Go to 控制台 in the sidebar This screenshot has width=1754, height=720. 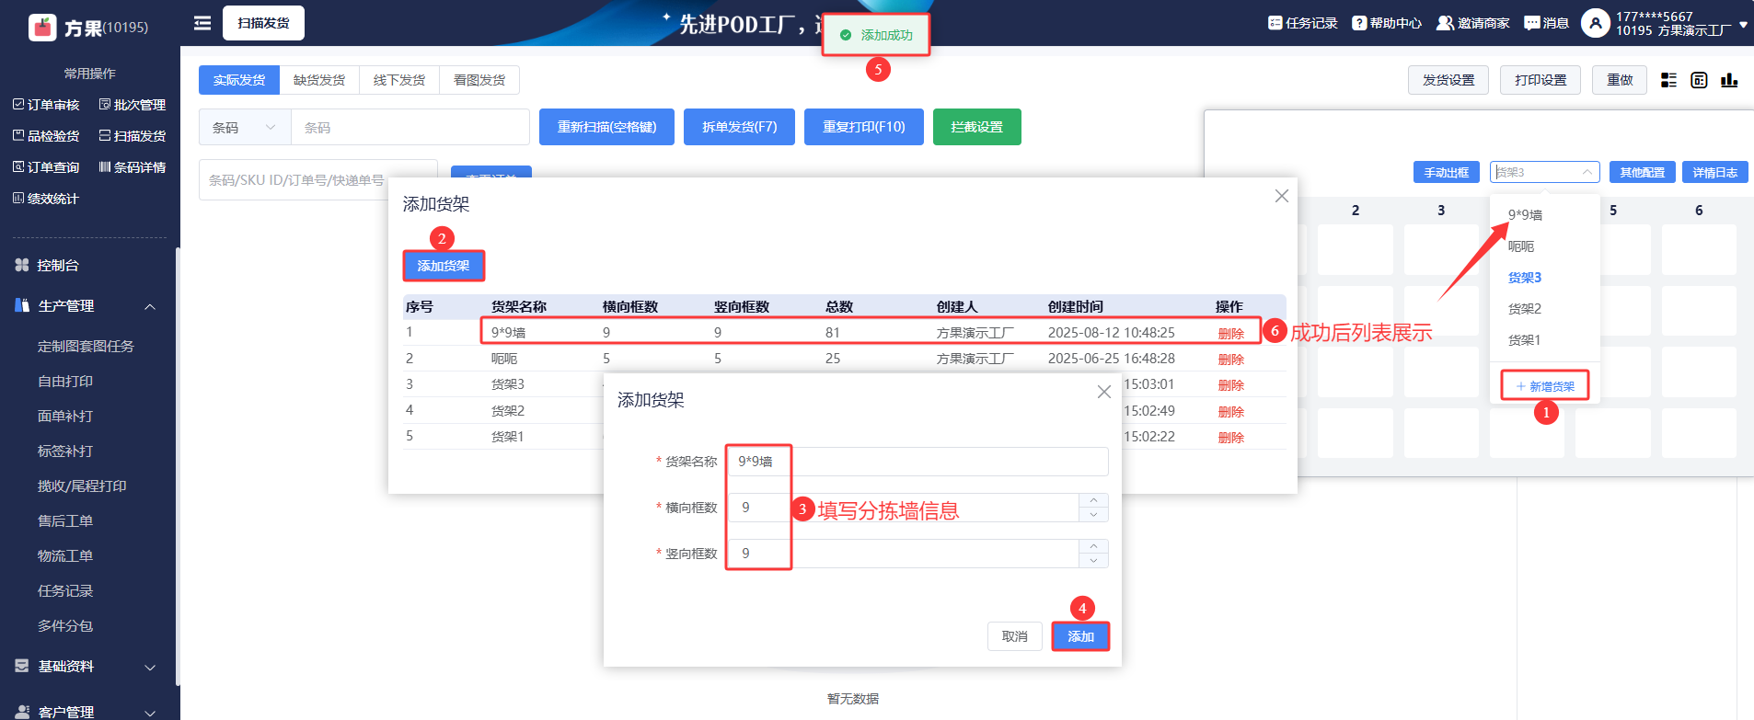pyautogui.click(x=58, y=266)
